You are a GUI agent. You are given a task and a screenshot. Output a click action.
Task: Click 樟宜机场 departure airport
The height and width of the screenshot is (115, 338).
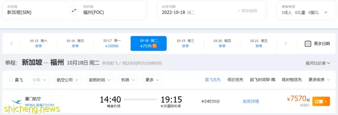[114, 106]
